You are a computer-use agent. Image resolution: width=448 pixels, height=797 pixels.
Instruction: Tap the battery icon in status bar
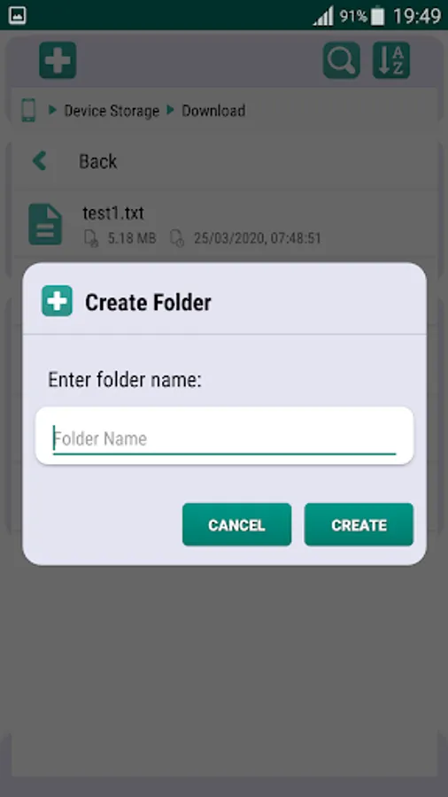click(377, 16)
